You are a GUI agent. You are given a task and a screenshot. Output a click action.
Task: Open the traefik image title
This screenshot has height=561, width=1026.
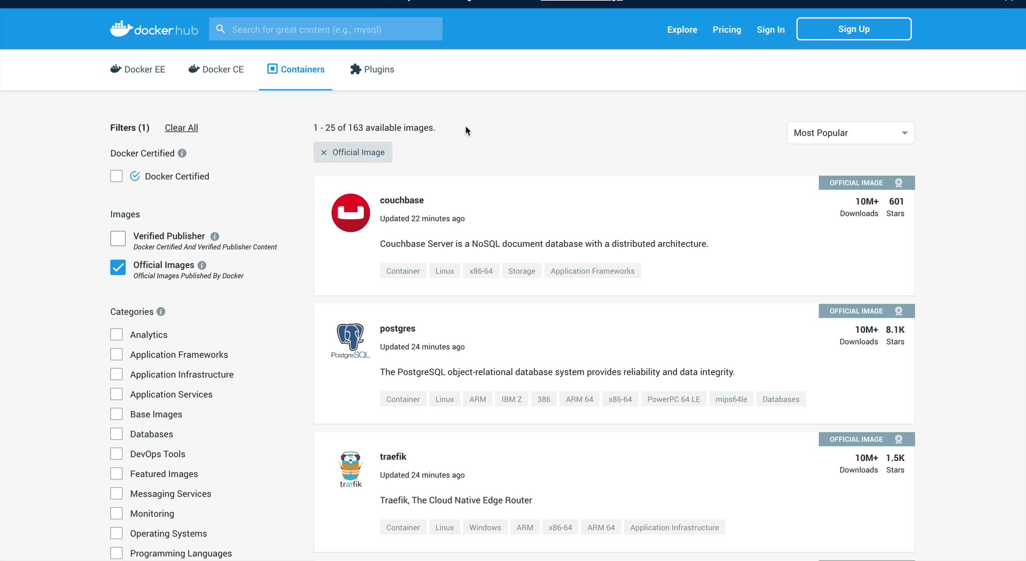(x=393, y=457)
